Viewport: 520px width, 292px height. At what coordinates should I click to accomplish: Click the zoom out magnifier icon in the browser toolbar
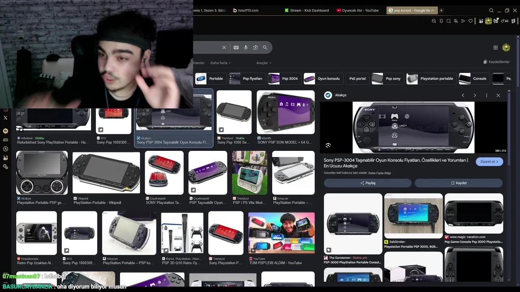click(434, 21)
